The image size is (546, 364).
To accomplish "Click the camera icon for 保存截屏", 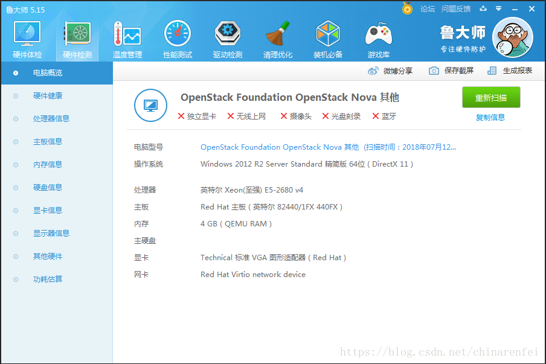I will (x=434, y=71).
